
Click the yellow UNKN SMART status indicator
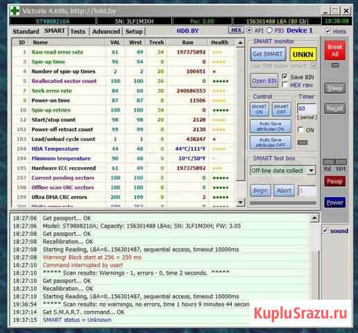pyautogui.click(x=303, y=54)
